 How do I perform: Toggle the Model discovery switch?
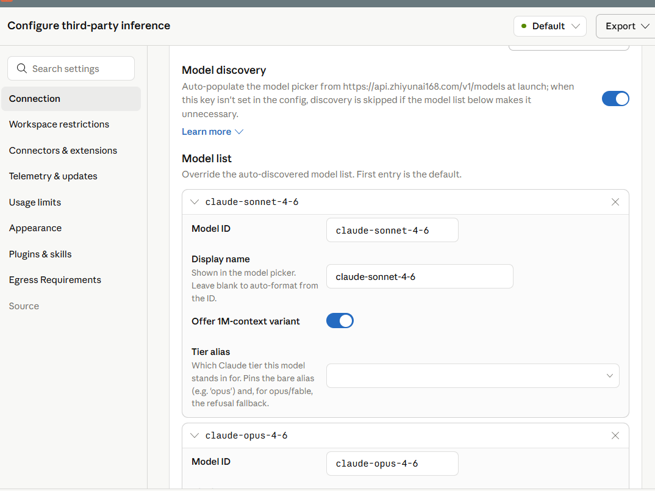[615, 99]
